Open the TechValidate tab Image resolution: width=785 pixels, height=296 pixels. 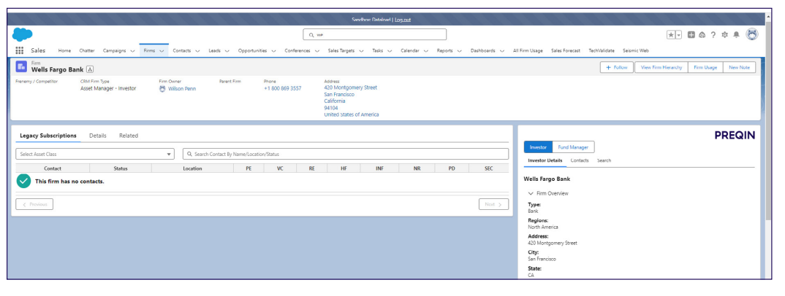[x=602, y=51]
